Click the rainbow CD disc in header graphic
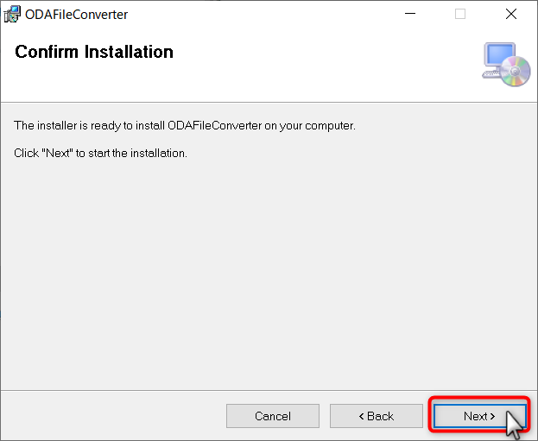 [515, 72]
